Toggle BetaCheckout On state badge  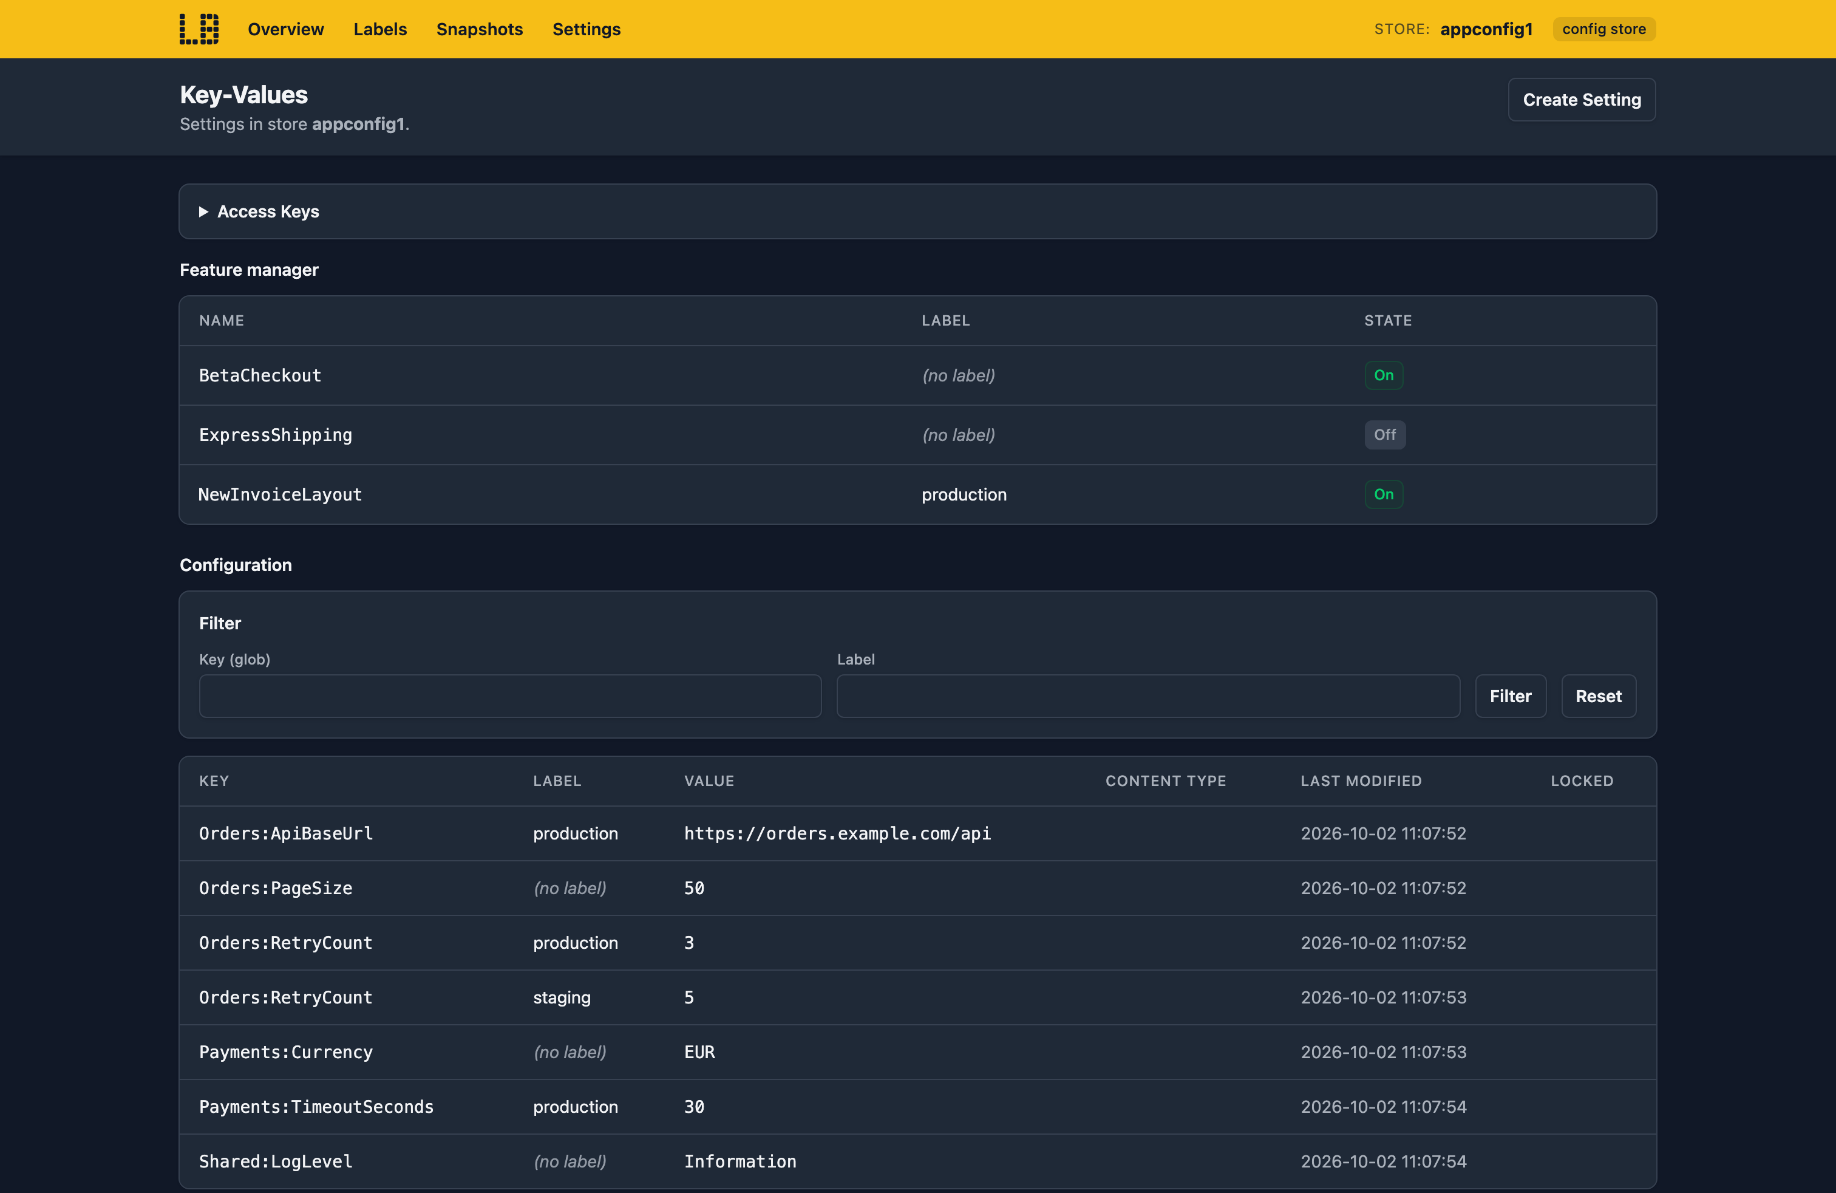[1383, 376]
